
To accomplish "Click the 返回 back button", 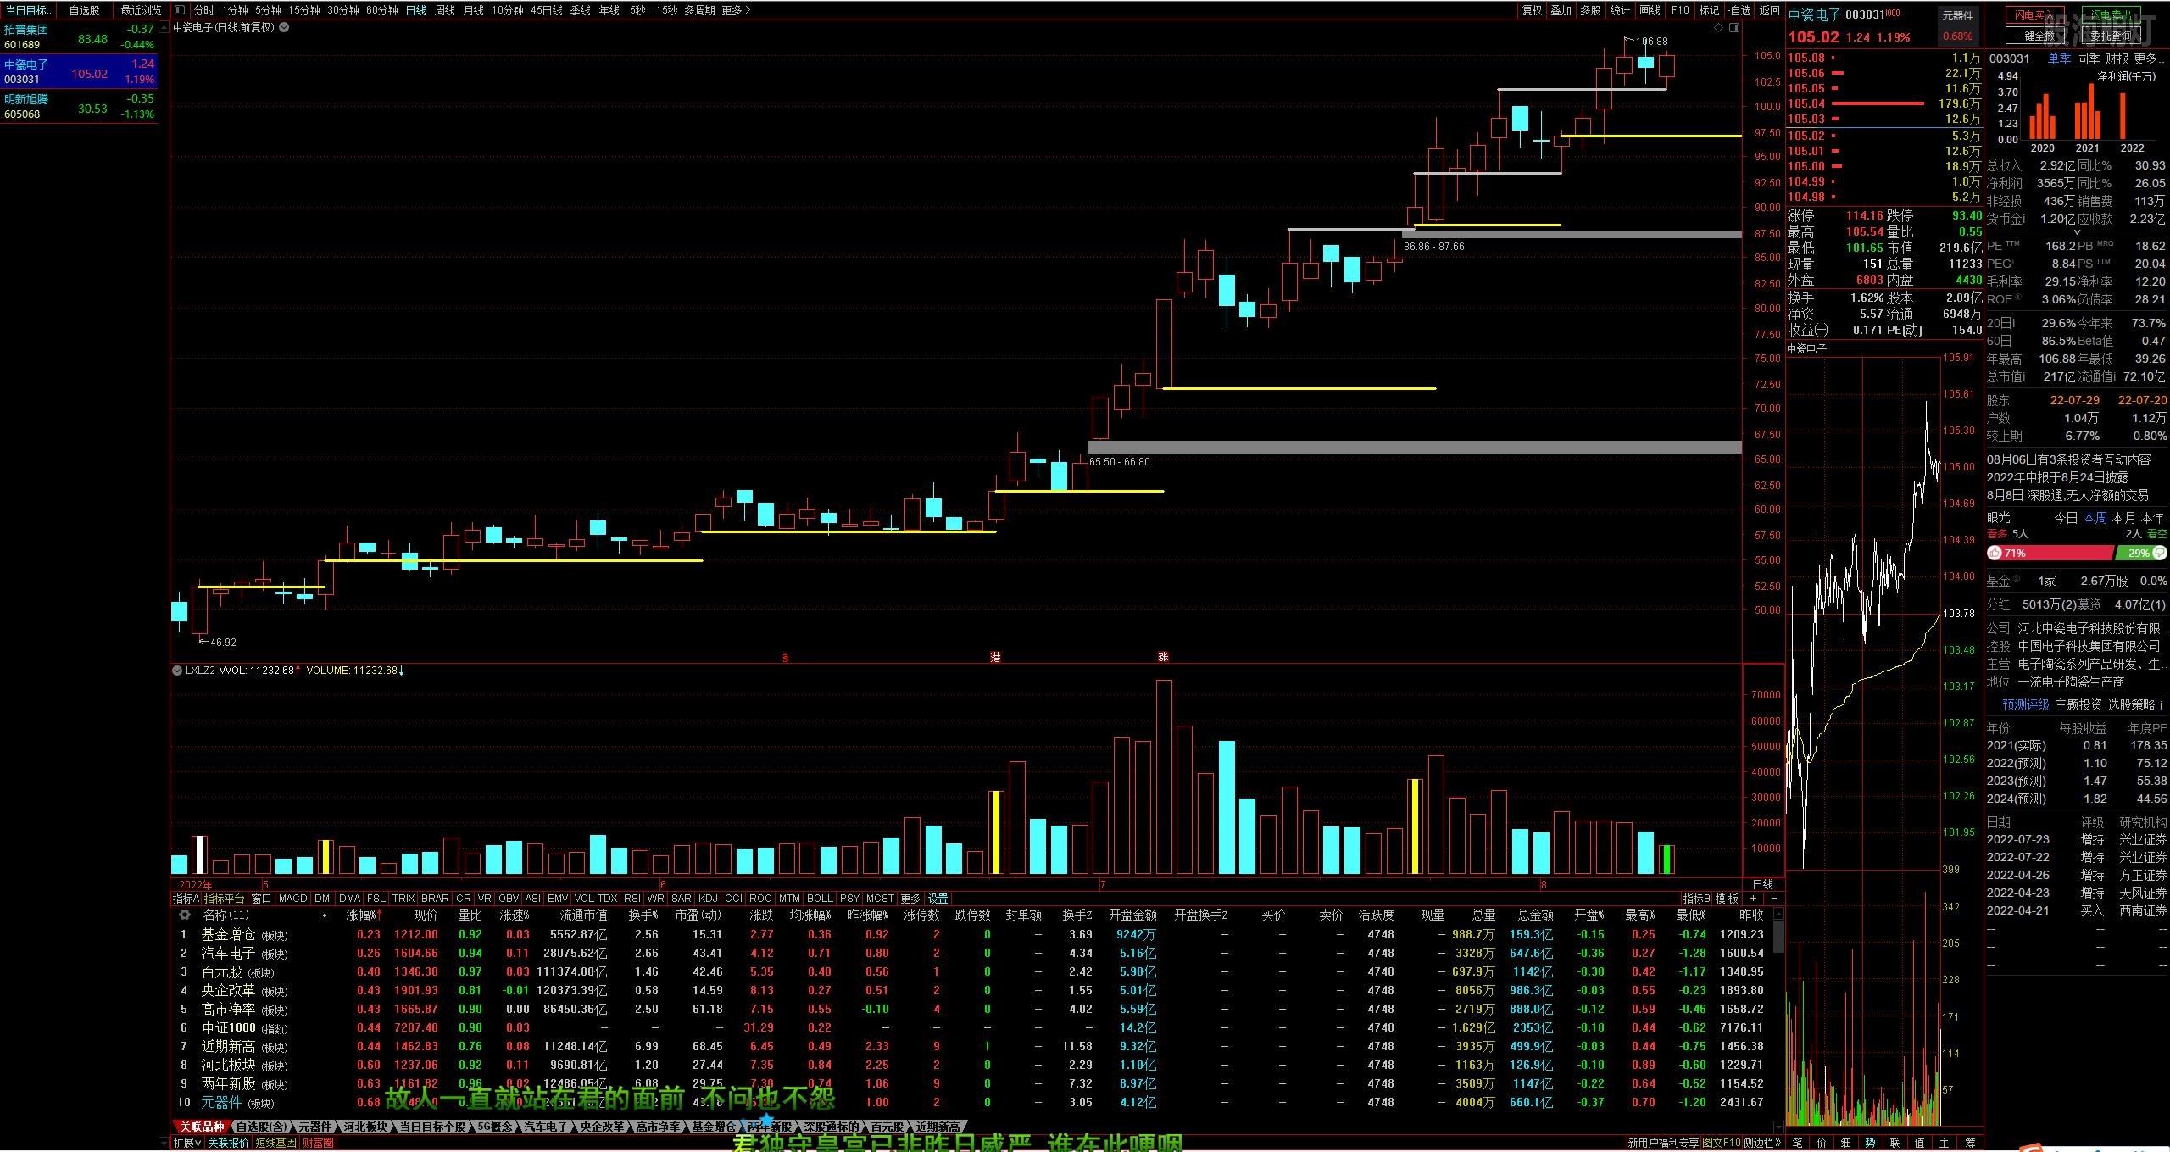I will point(1769,10).
